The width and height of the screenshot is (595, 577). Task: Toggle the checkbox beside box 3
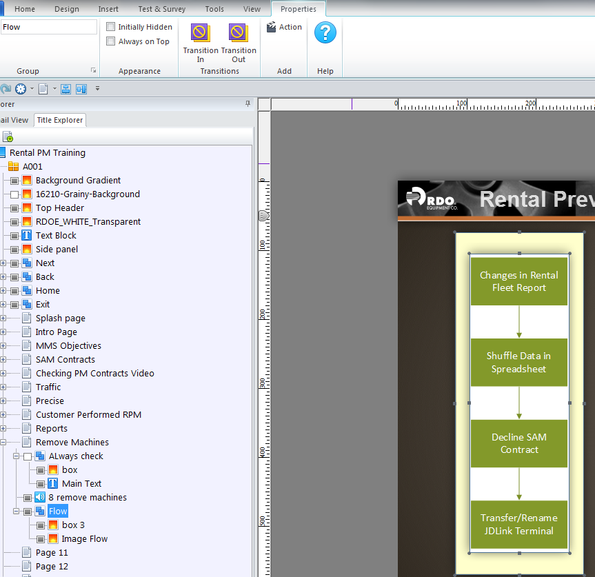coord(41,525)
